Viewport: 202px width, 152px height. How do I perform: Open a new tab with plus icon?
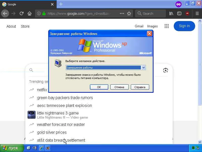(x=61, y=4)
